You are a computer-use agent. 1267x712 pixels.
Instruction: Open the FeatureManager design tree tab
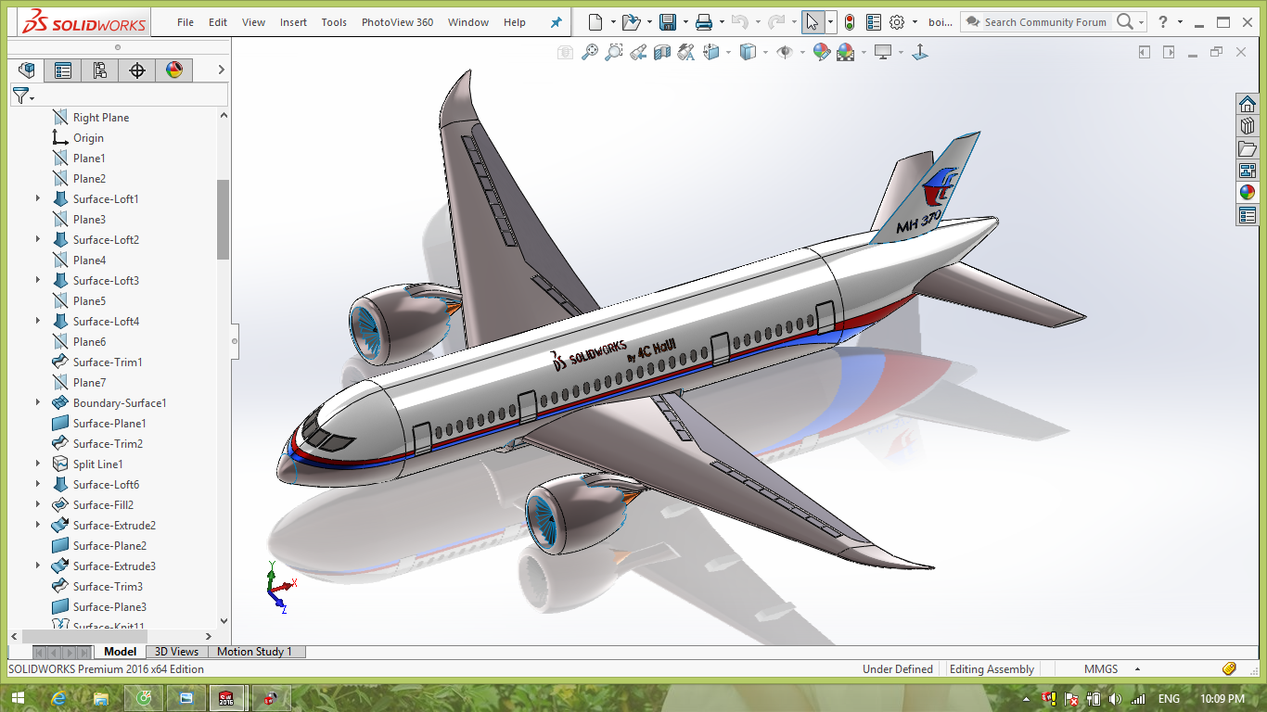(27, 70)
